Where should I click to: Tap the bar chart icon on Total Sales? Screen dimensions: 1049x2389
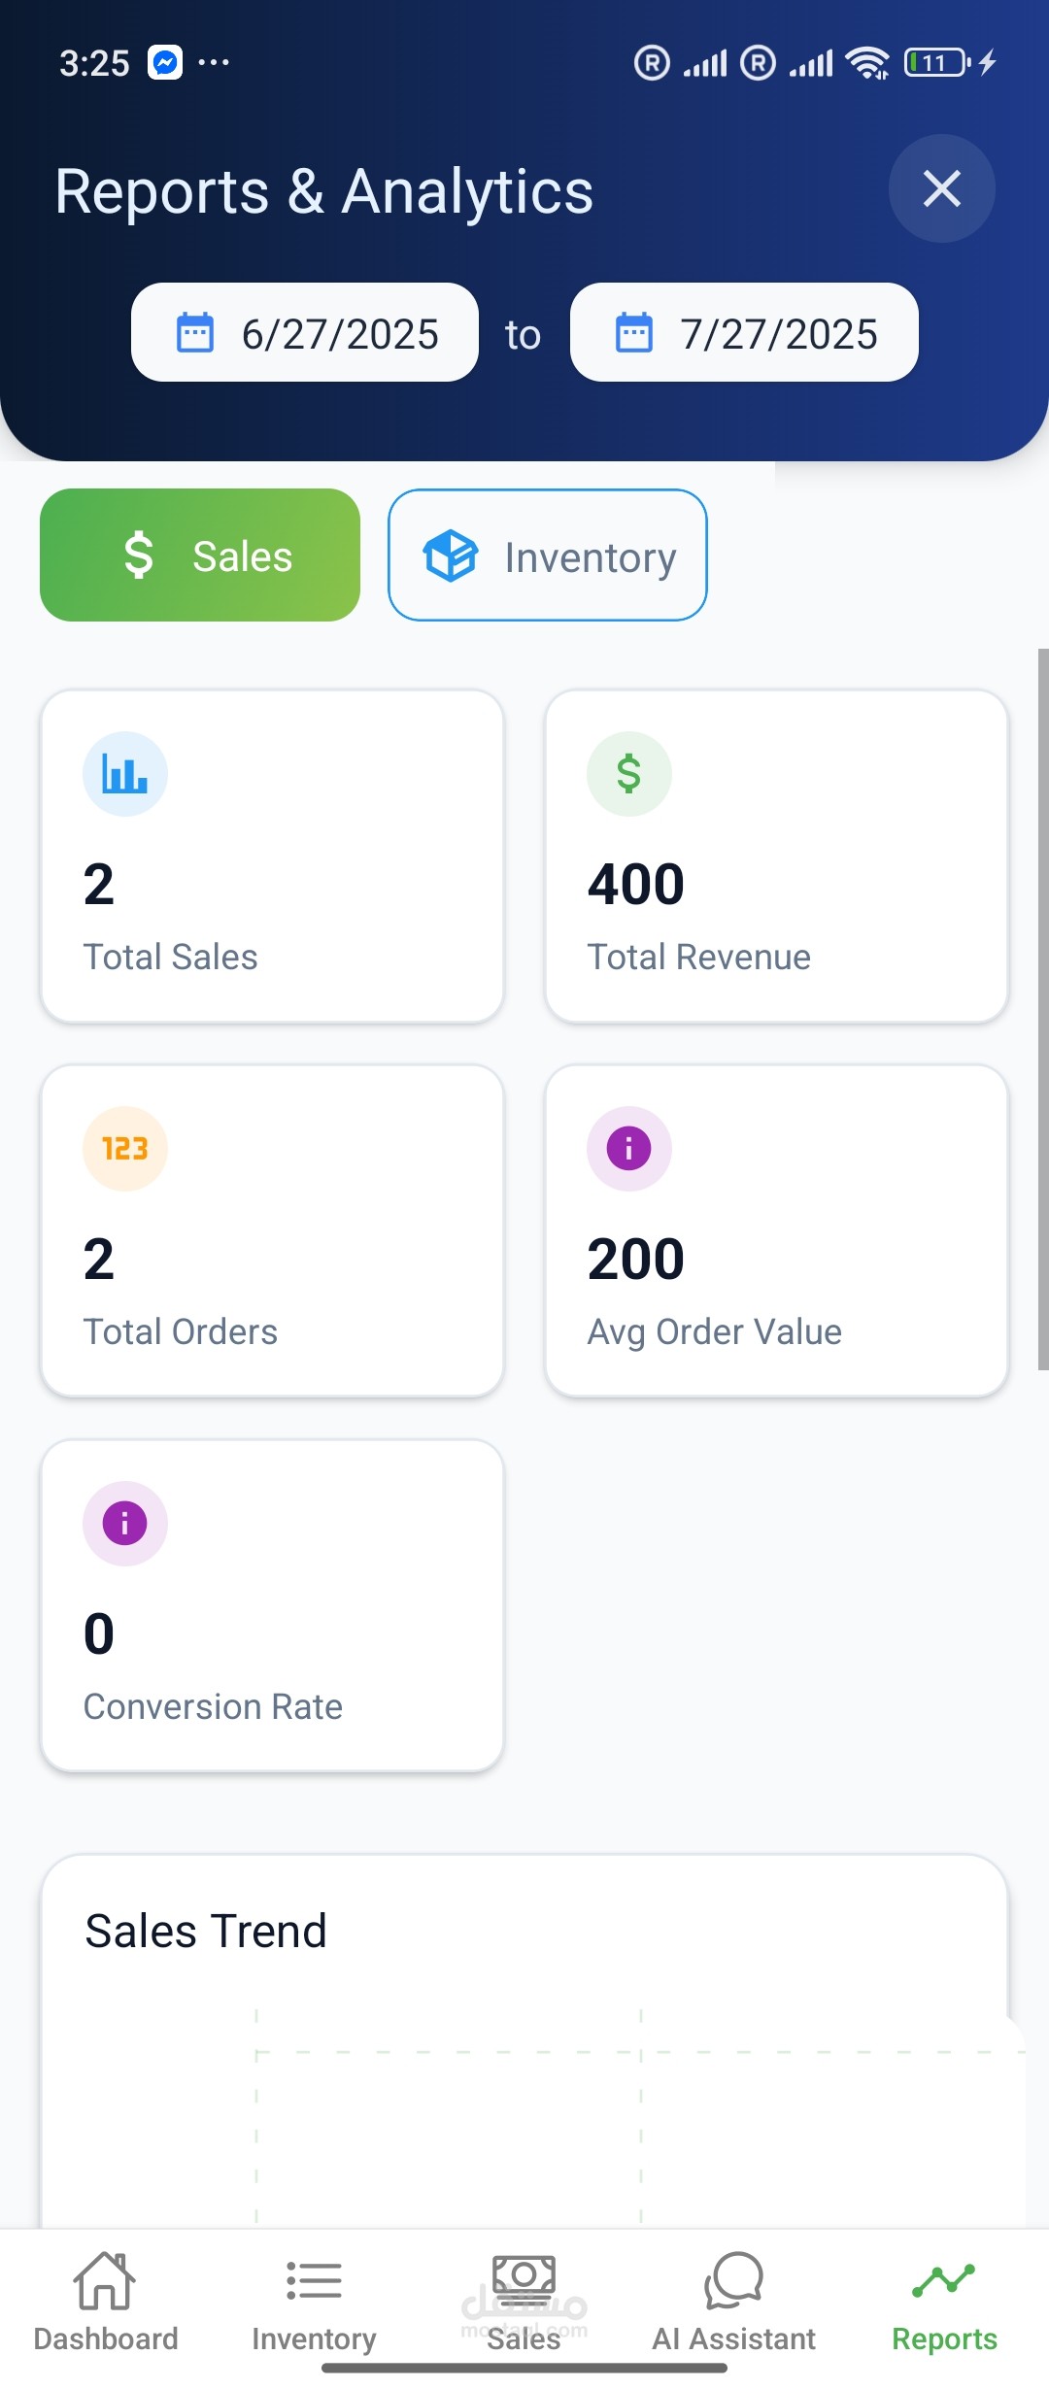[x=125, y=774]
